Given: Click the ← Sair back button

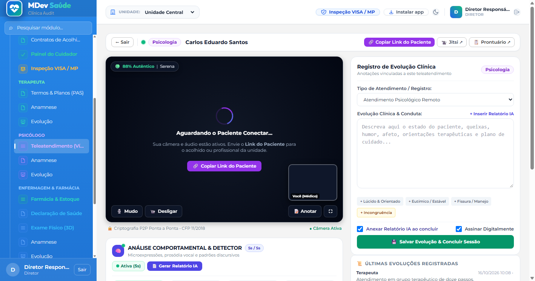Looking at the screenshot, I should [x=122, y=42].
